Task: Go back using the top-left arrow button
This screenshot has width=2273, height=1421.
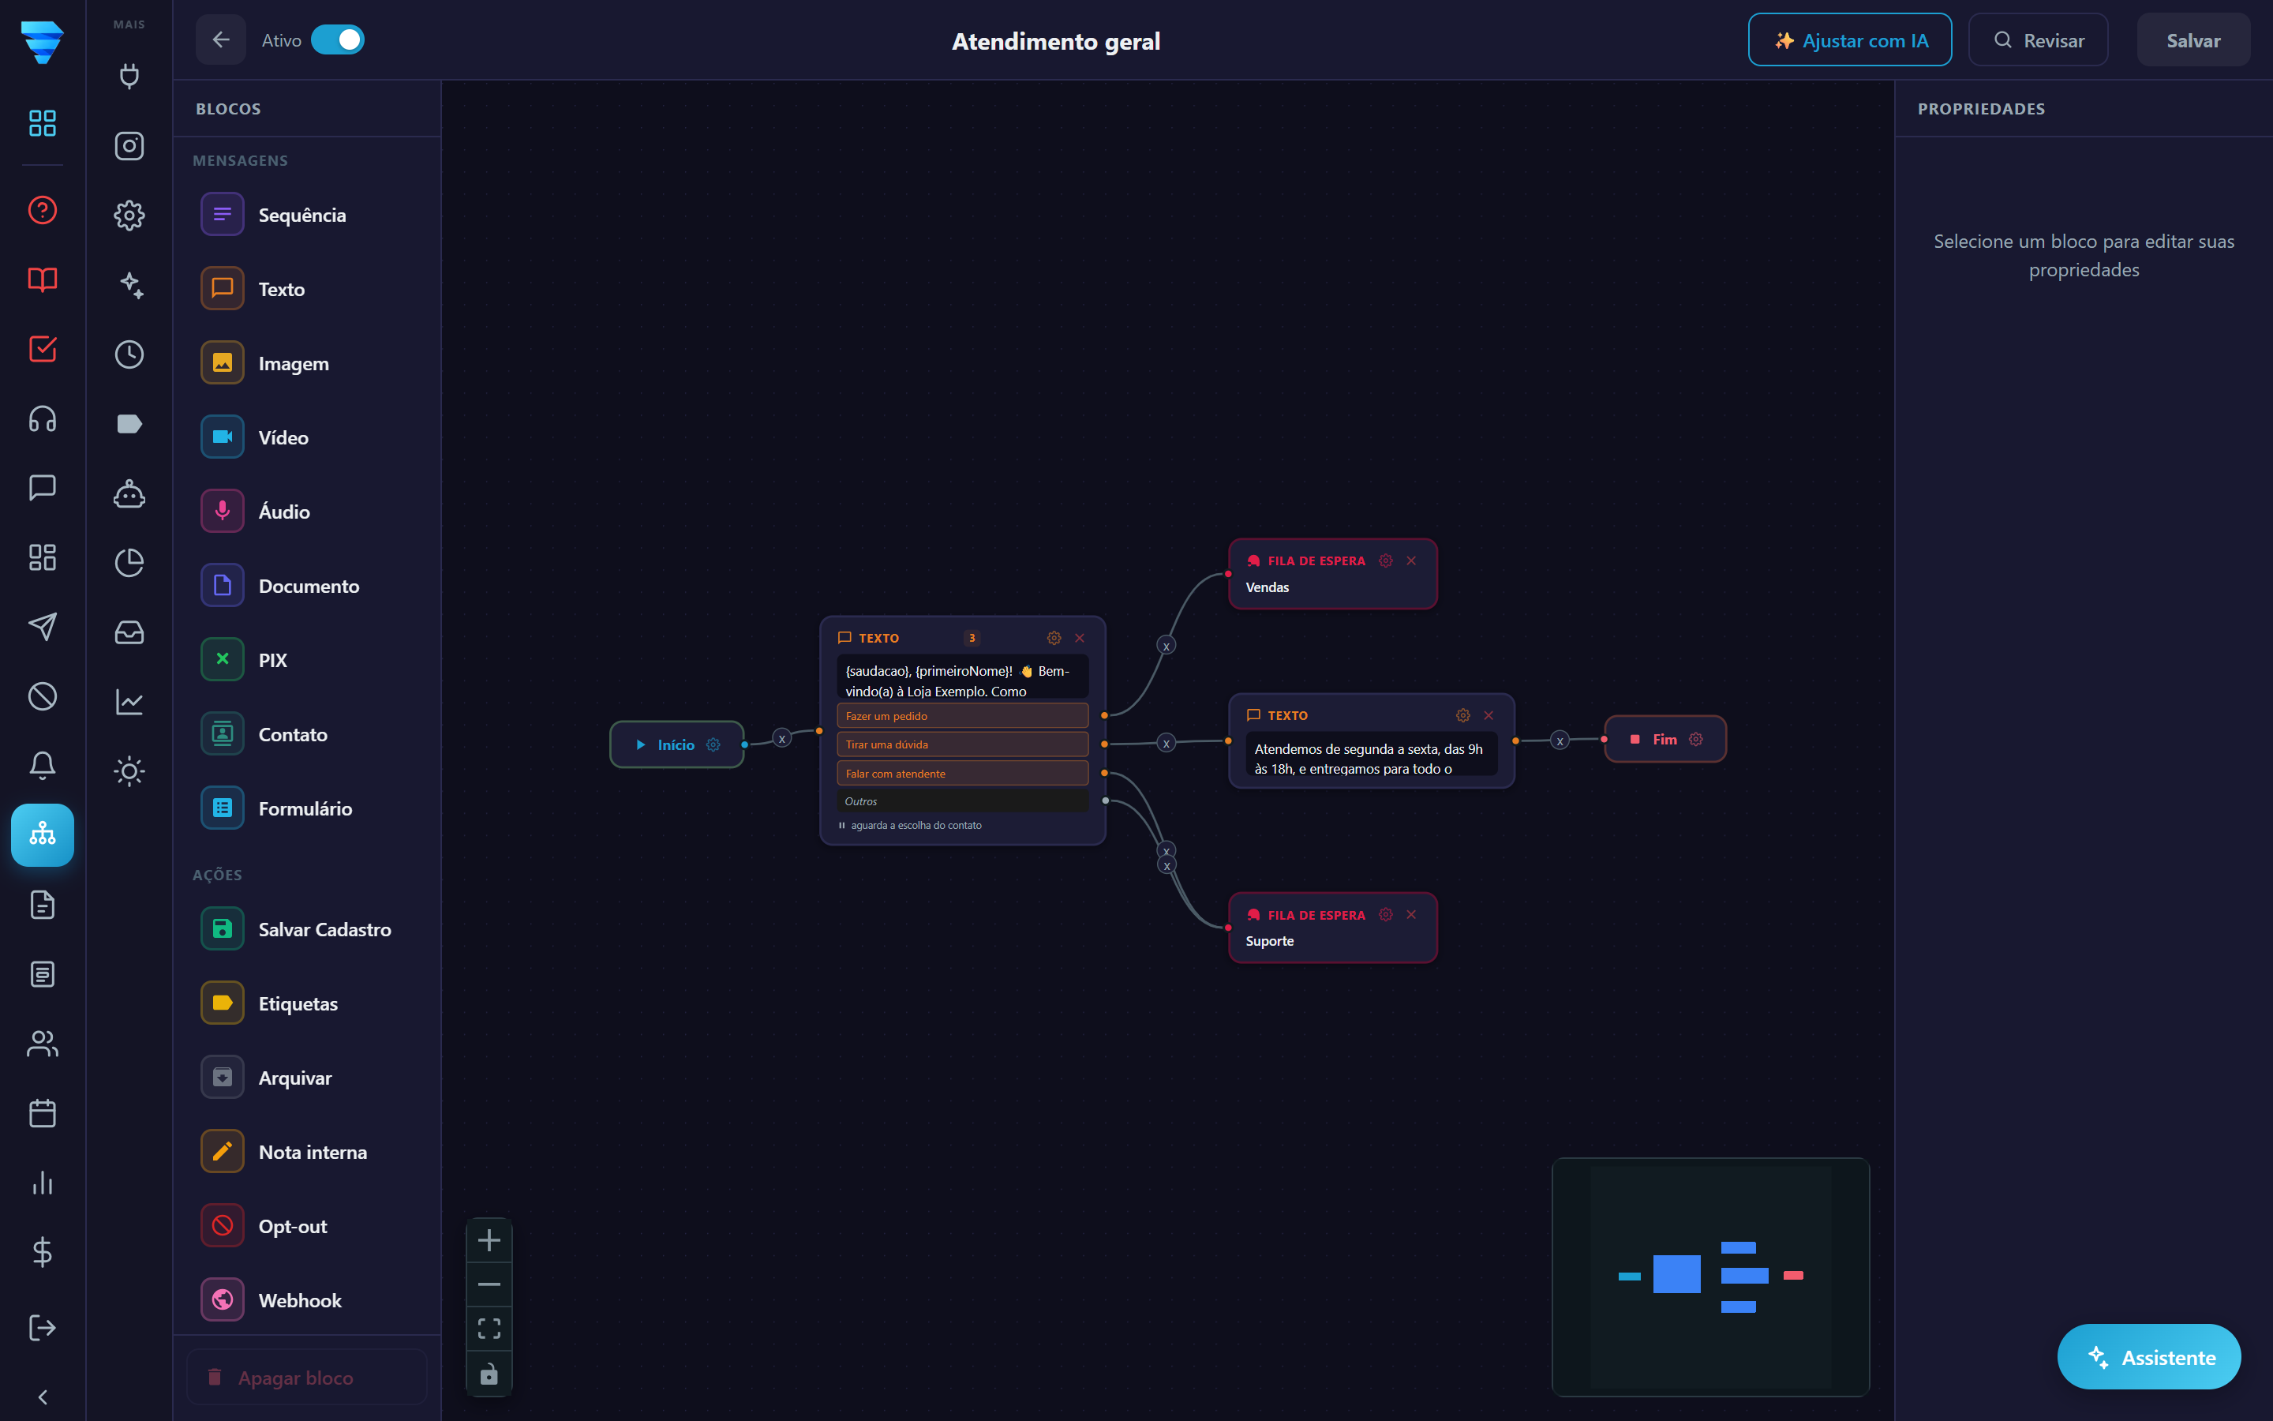Action: 221,39
